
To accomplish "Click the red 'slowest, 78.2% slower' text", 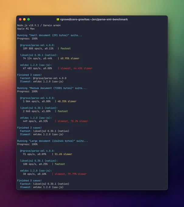I will [x=73, y=121].
